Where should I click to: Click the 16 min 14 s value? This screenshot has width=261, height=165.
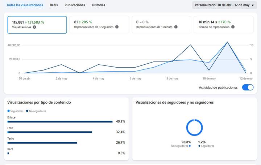click(208, 22)
